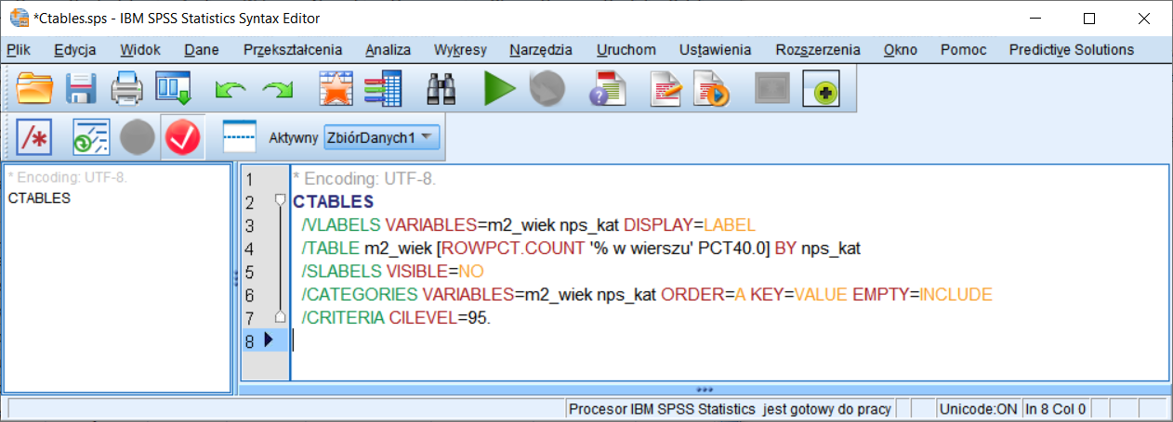Select CTABLES in the navigation pane
Image resolution: width=1173 pixels, height=422 pixels.
point(38,198)
